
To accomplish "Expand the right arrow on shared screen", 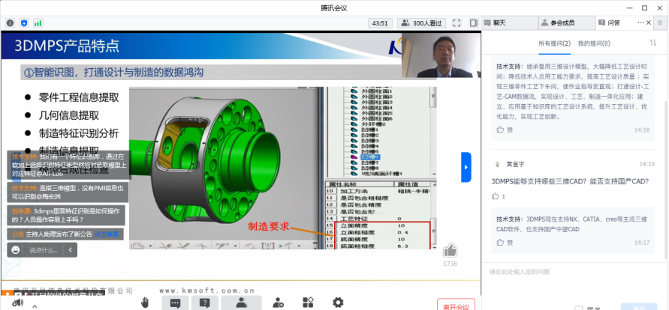I will click(x=466, y=167).
